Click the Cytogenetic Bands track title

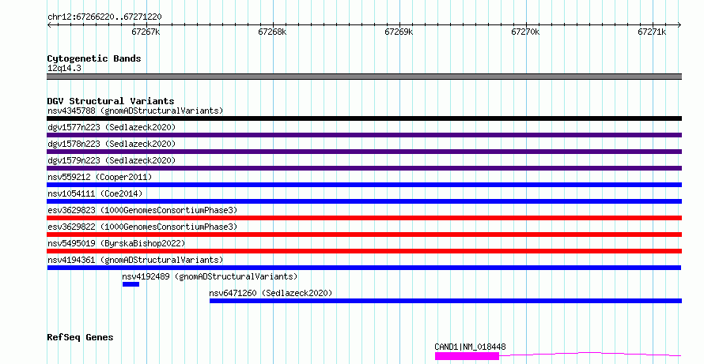pyautogui.click(x=94, y=58)
